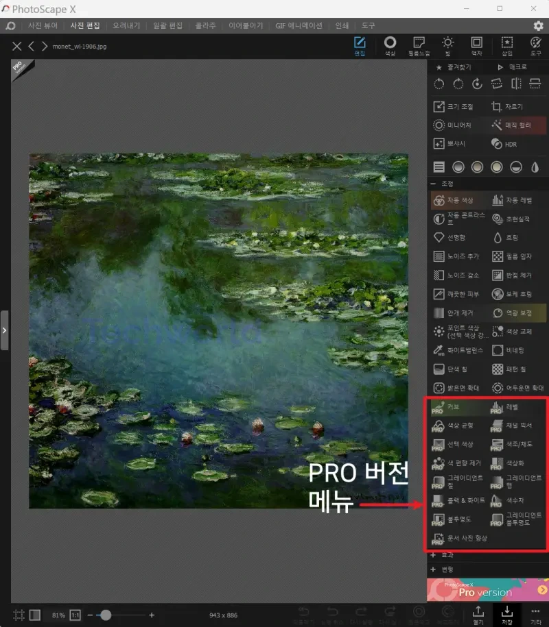
Task: Expand the left side panel arrow
Action: pos(4,331)
